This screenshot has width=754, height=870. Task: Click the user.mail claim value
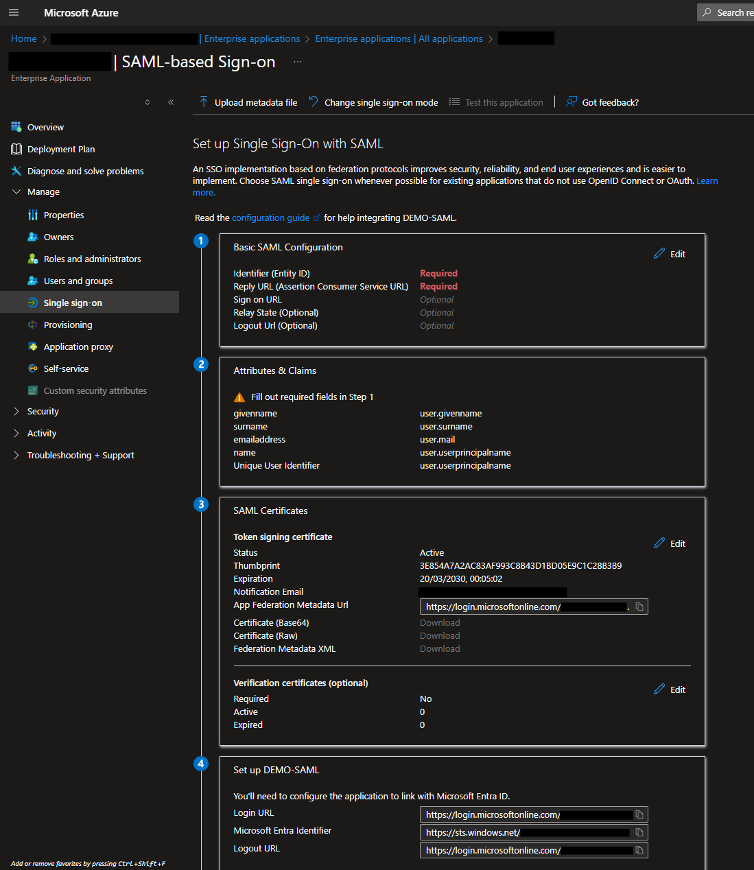point(437,440)
